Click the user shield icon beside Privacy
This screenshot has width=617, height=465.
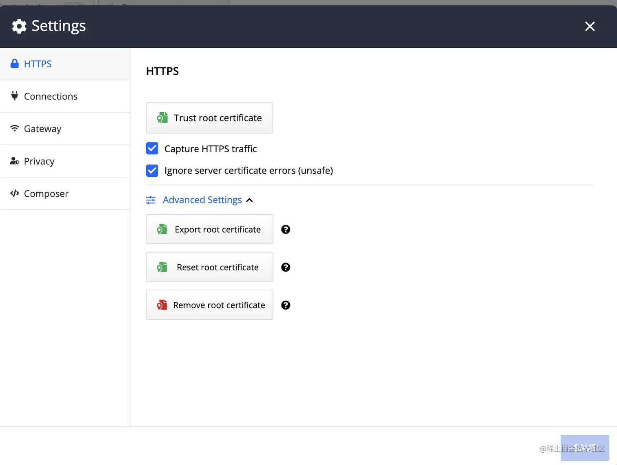click(x=15, y=161)
